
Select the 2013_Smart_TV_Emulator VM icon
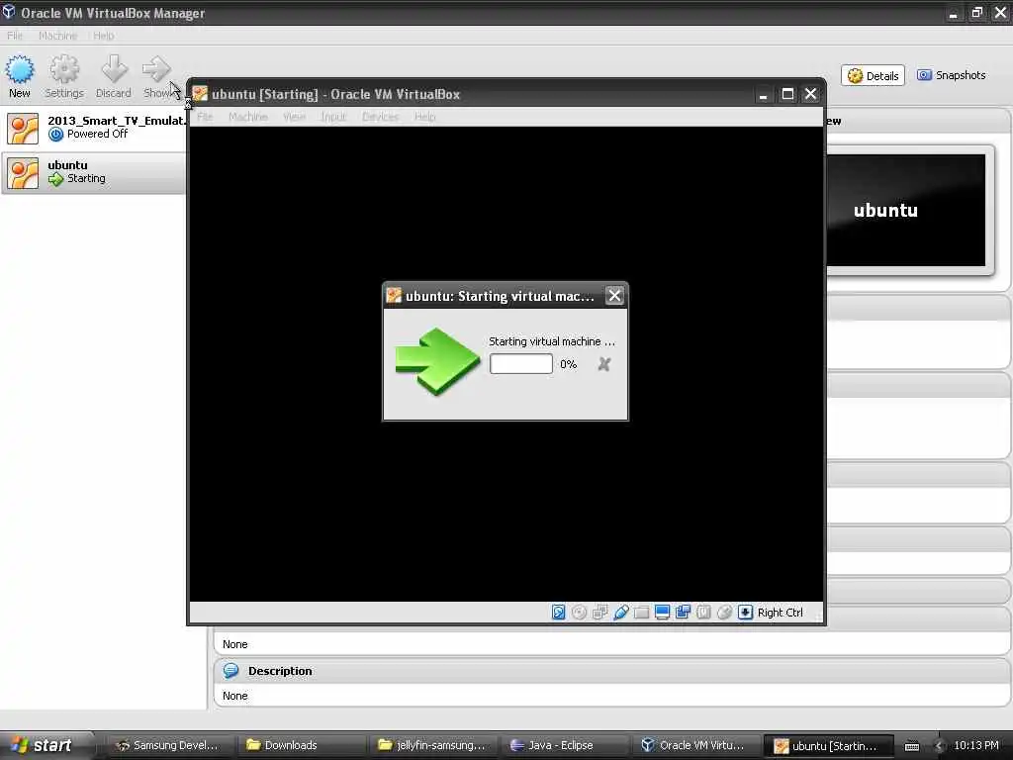tap(23, 128)
